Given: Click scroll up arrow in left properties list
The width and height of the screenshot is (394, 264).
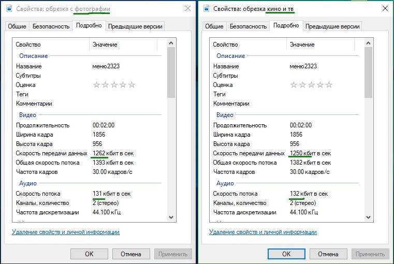Looking at the screenshot, I should click(x=171, y=43).
